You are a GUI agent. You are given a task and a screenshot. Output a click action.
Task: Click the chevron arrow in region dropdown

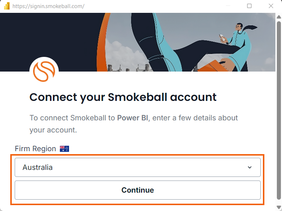[250, 167]
